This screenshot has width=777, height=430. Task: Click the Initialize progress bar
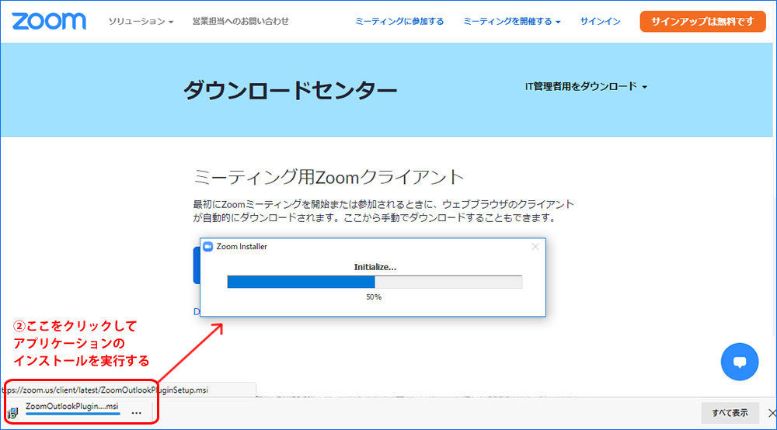coord(375,282)
